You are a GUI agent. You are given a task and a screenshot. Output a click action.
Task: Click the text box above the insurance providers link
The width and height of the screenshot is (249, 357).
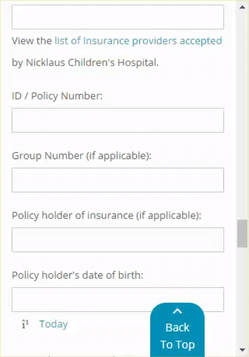tap(118, 17)
